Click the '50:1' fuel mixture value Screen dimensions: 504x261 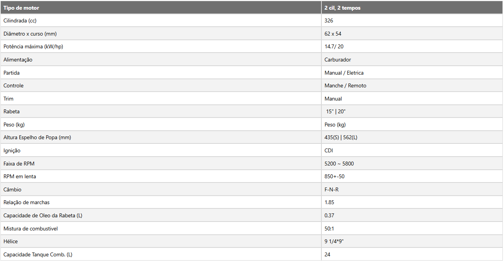coord(330,229)
